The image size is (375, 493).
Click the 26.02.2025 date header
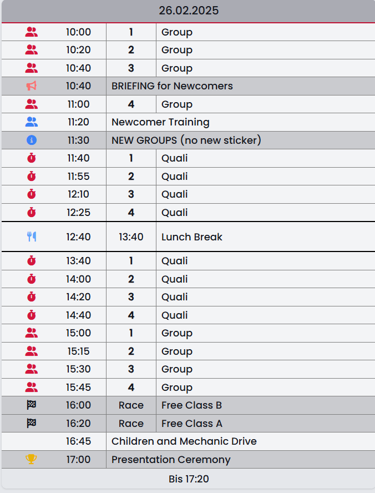(x=188, y=11)
